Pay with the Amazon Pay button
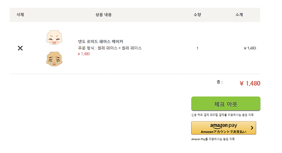The width and height of the screenshot is (282, 153). pyautogui.click(x=224, y=128)
